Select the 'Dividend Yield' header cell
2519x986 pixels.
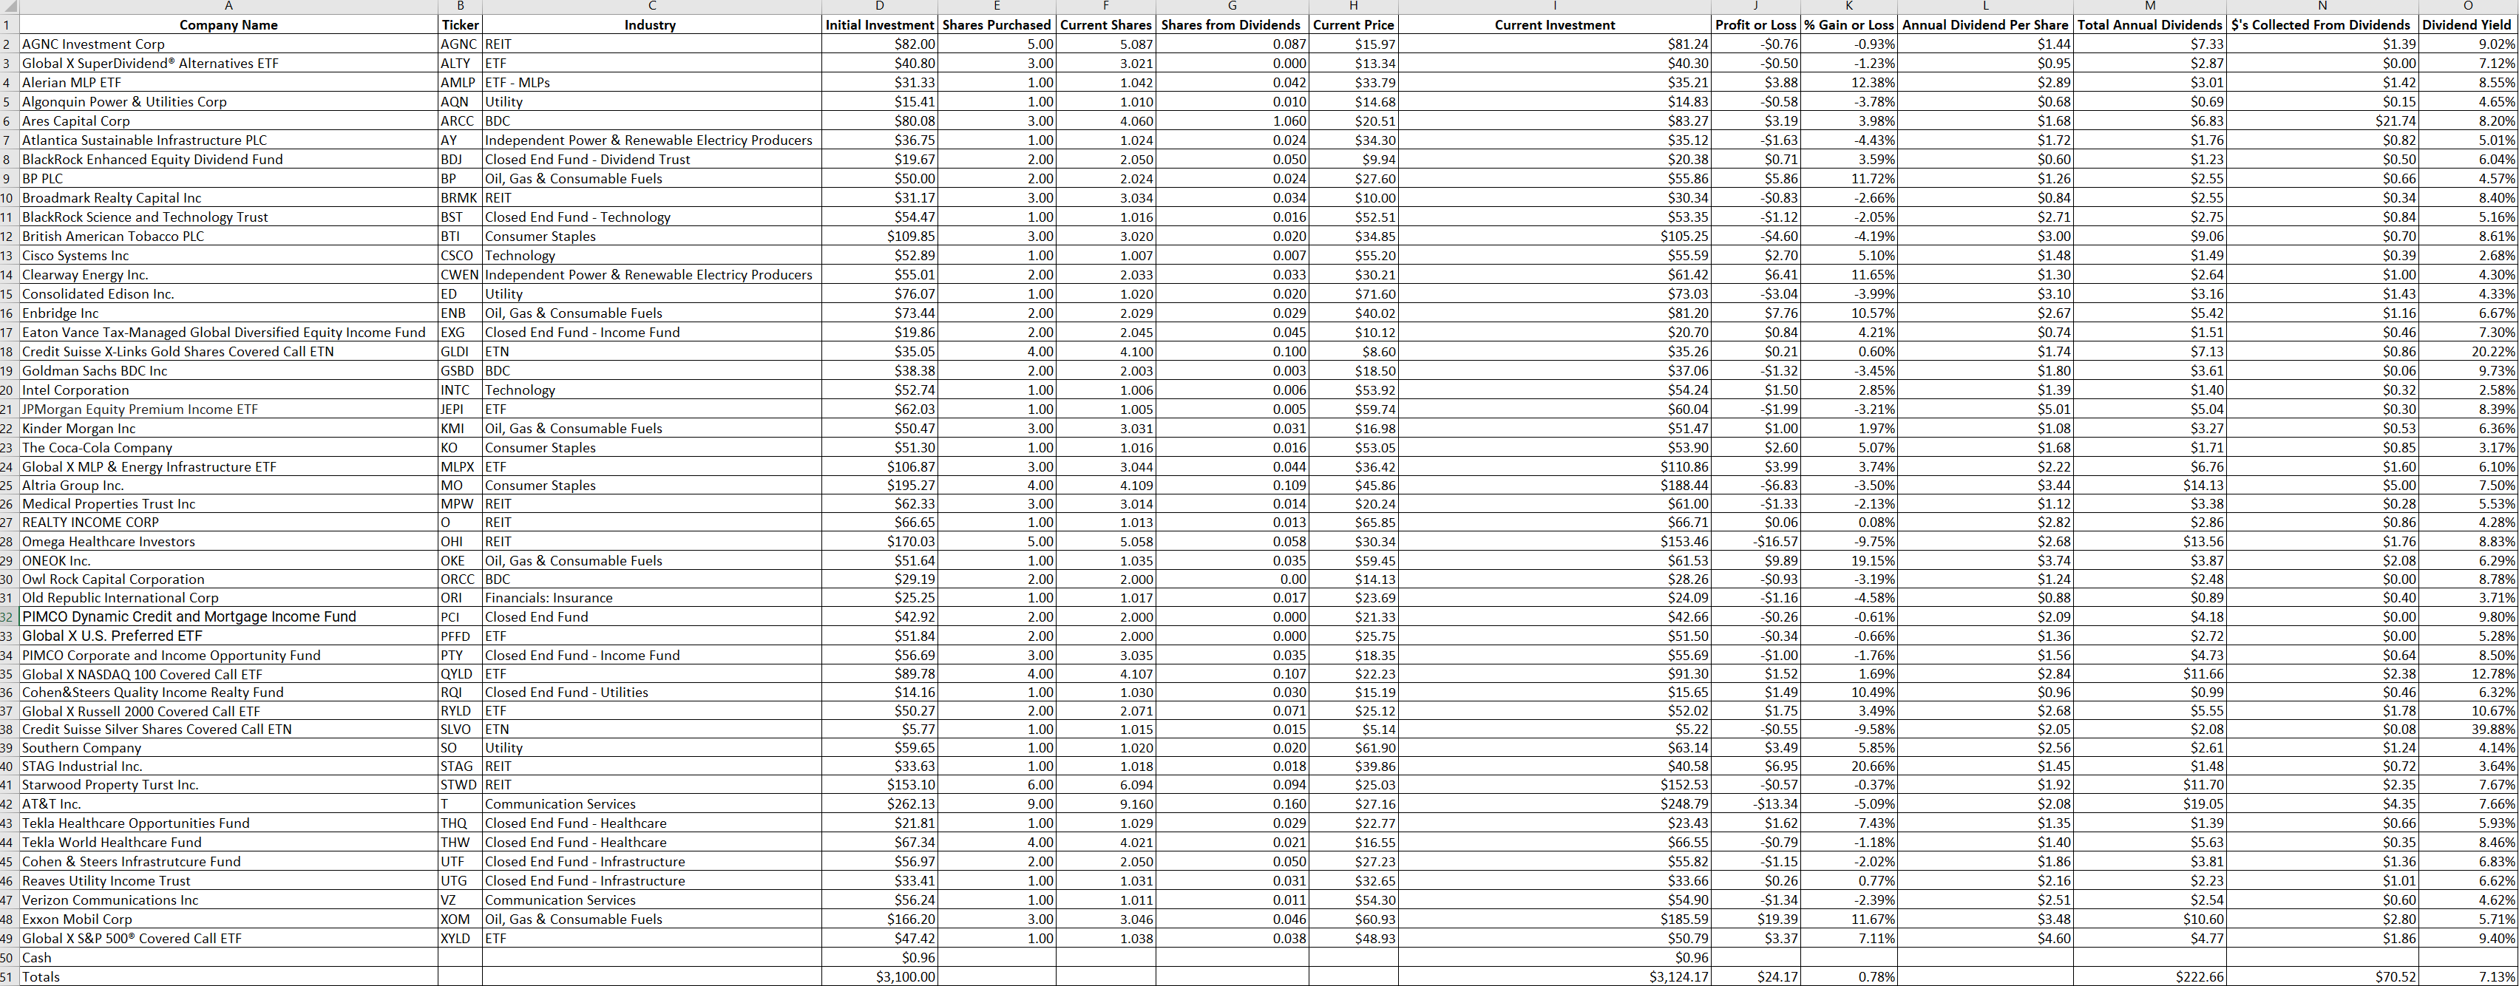pos(2468,24)
